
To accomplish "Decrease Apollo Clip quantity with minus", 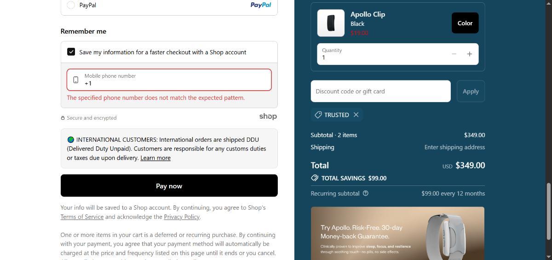I will coord(454,54).
